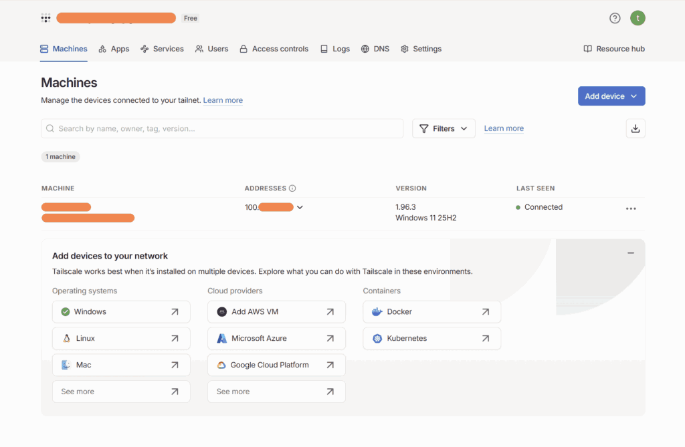Viewport: 685px width, 447px height.
Task: Collapse the Add devices panel
Action: tap(630, 253)
